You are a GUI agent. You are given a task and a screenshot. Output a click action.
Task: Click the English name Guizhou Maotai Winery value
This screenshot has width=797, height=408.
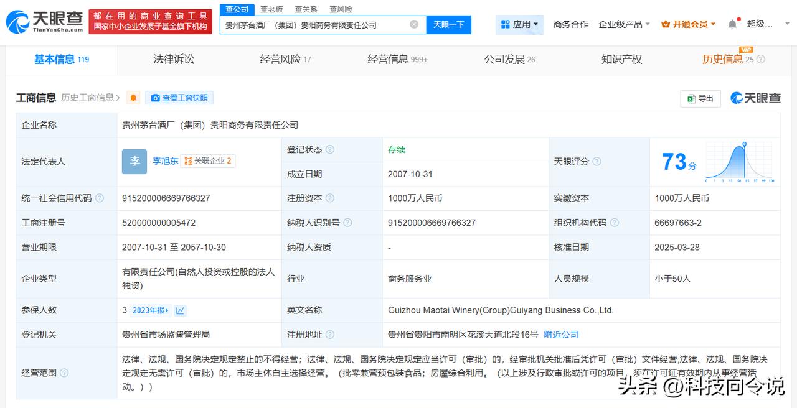coord(501,310)
